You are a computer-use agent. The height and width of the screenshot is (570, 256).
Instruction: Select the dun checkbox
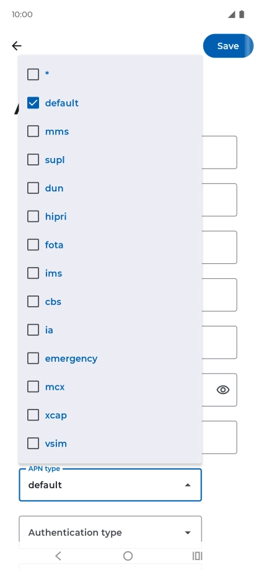pyautogui.click(x=33, y=188)
